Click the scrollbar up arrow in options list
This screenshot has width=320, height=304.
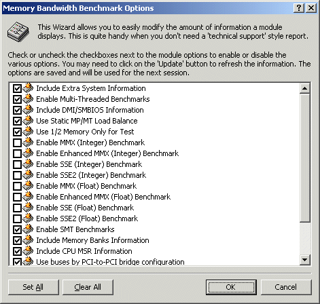[305, 88]
